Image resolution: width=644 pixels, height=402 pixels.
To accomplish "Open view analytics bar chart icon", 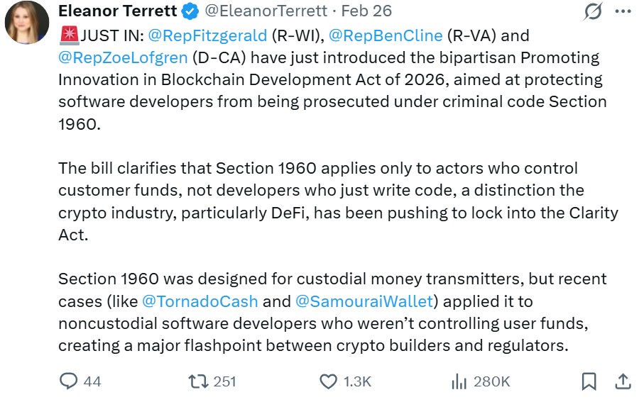I will point(459,381).
